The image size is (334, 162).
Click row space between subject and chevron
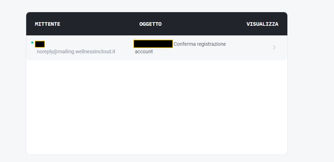pyautogui.click(x=249, y=48)
